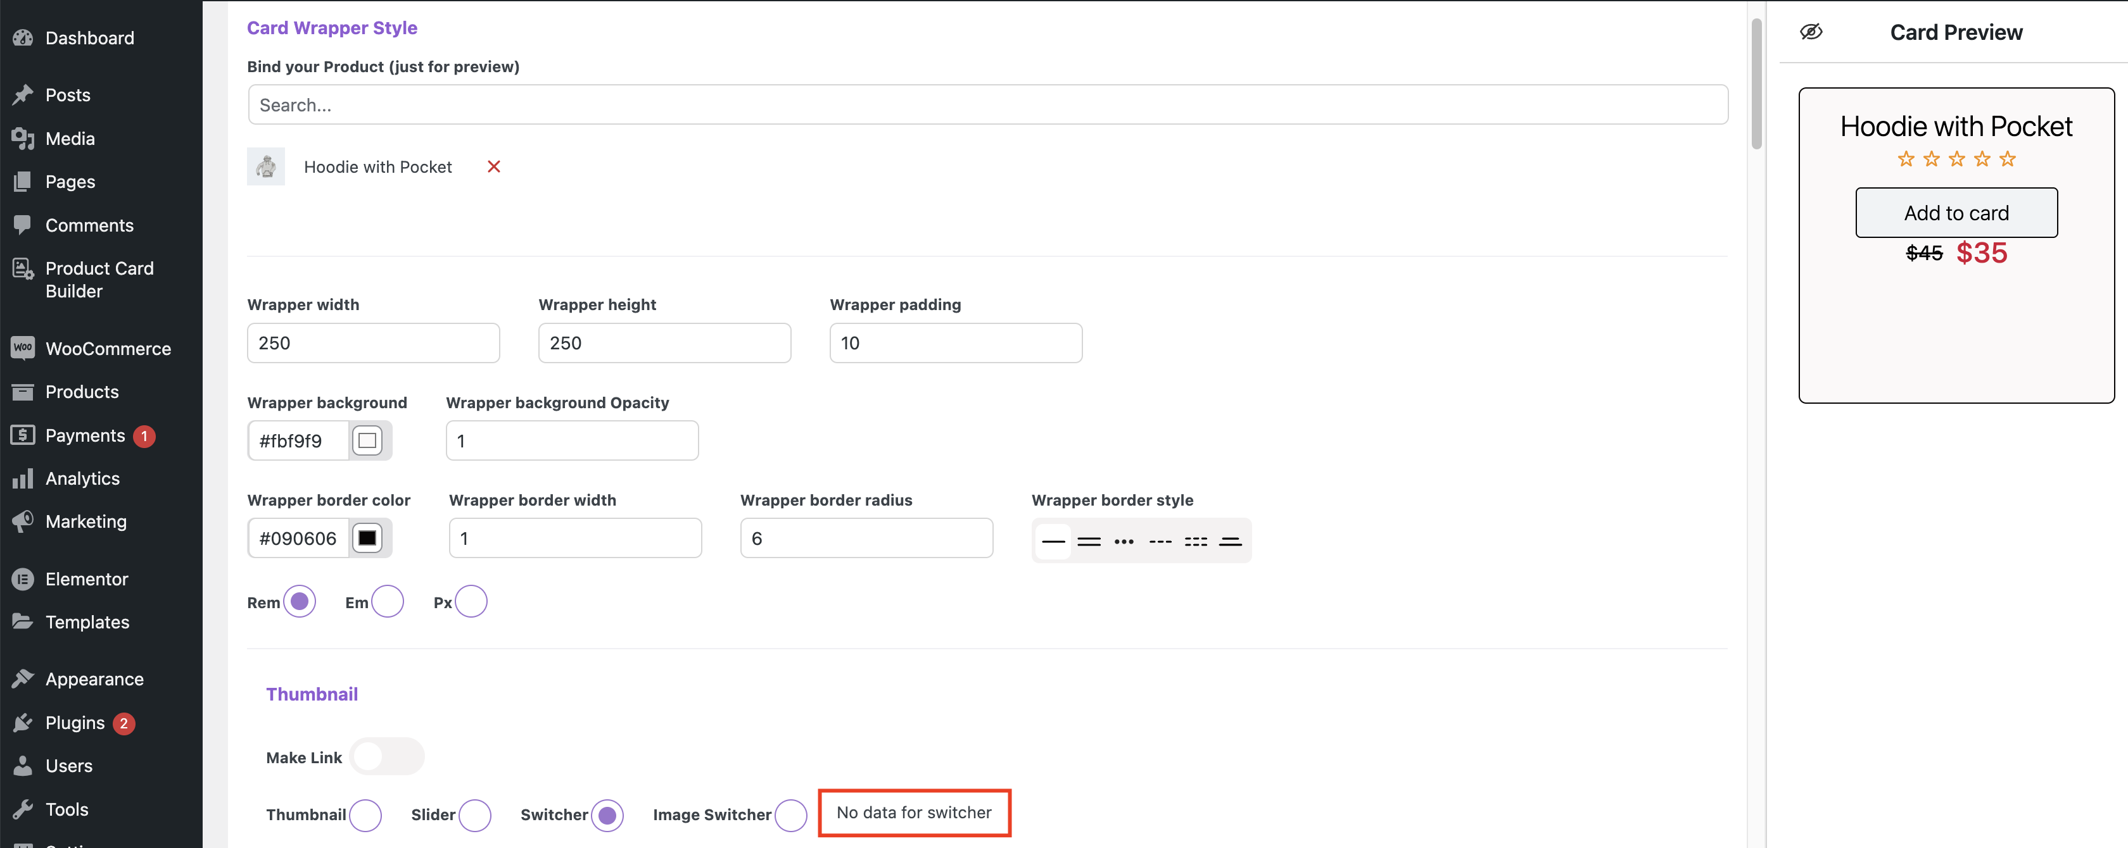Image resolution: width=2128 pixels, height=848 pixels.
Task: Open the WooCommerce menu
Action: coord(108,349)
